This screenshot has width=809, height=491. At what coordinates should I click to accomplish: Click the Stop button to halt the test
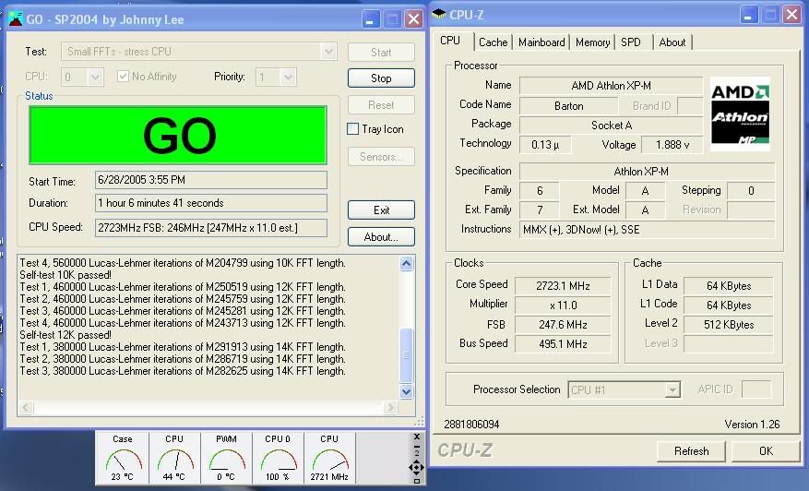tap(381, 78)
